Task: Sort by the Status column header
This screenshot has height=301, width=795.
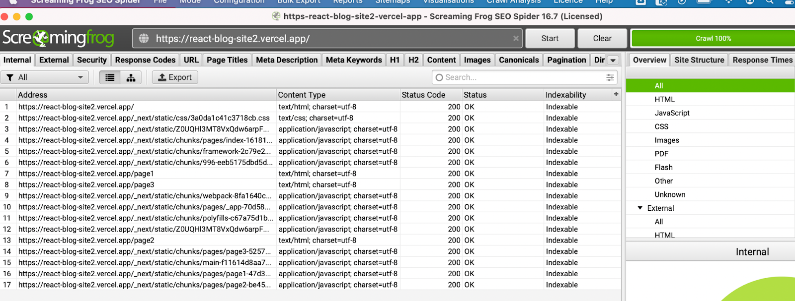Action: pyautogui.click(x=503, y=95)
